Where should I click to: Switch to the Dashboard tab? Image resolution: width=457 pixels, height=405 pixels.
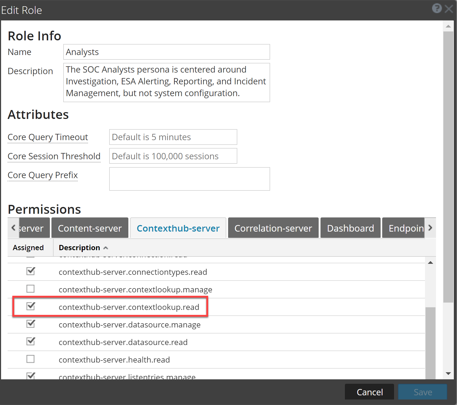click(350, 228)
